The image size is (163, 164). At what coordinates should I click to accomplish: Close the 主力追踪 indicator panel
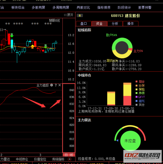pos(60,85)
